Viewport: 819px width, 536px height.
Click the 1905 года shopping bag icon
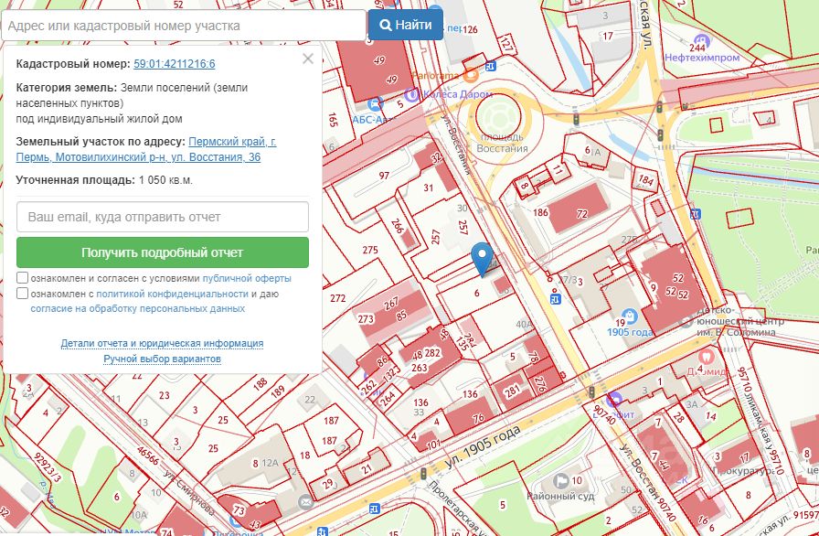620,322
